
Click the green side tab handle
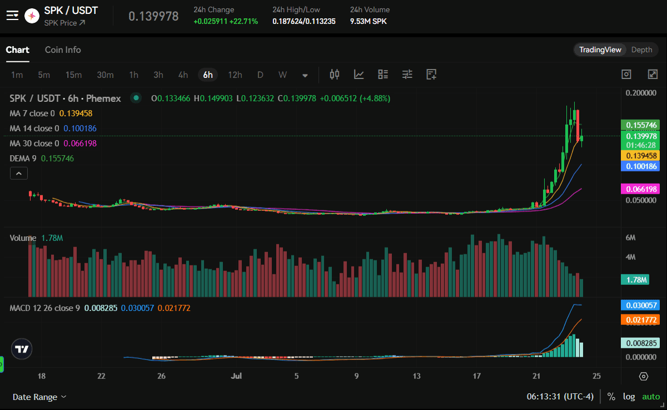pos(2,365)
